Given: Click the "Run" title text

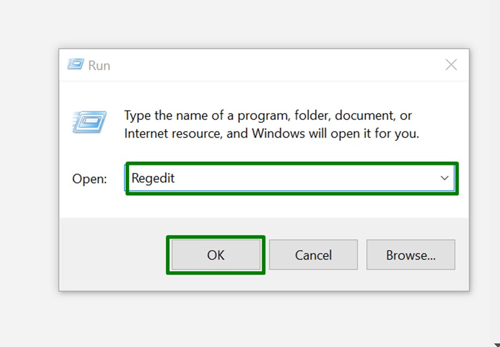Looking at the screenshot, I should pos(99,65).
